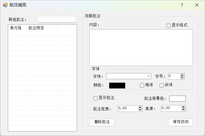Decrease the 字号 font size value
Screen dimensions: 205x136
pyautogui.click(x=182, y=78)
